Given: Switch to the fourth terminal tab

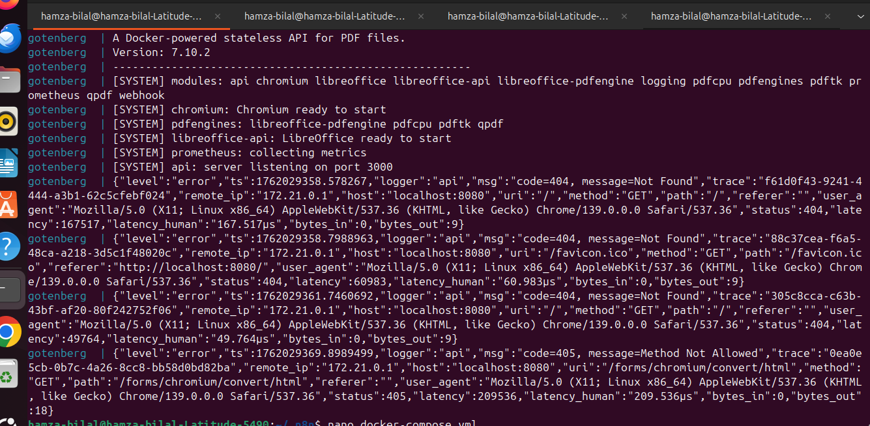Looking at the screenshot, I should click(731, 16).
